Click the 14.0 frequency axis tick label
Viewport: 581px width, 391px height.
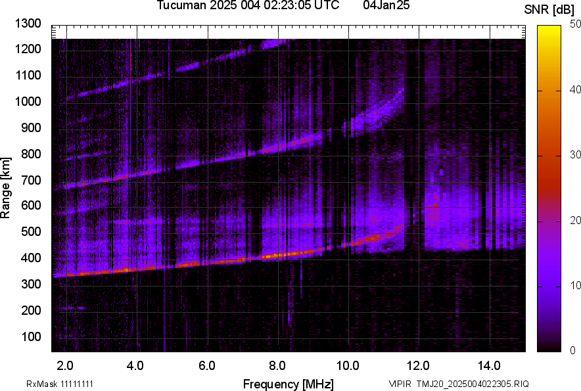click(489, 365)
